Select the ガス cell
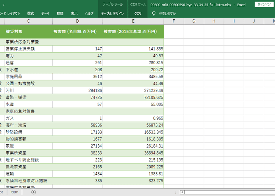Screen dimensions: 275x196 pos(29,118)
